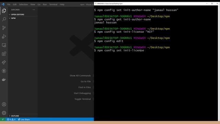Click Show All Commands hint
This screenshot has width=220, height=124.
(x=80, y=76)
